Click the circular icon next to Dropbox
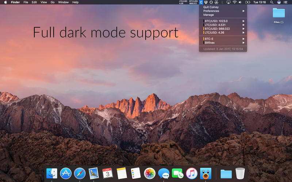Image resolution: width=292 pixels, height=182 pixels. pos(211,2)
